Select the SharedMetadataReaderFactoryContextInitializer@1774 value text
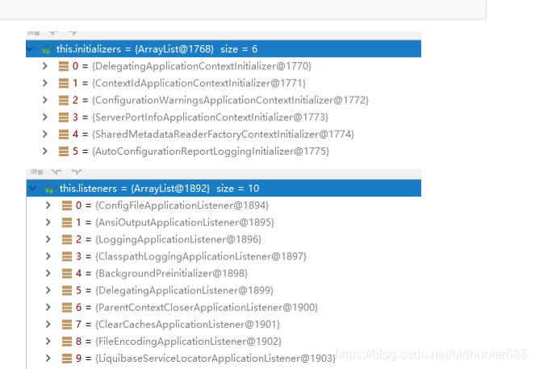The width and height of the screenshot is (535, 369). (x=224, y=135)
